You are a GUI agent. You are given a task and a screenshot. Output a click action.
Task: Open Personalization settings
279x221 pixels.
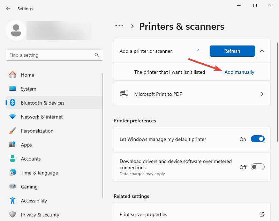point(54,131)
